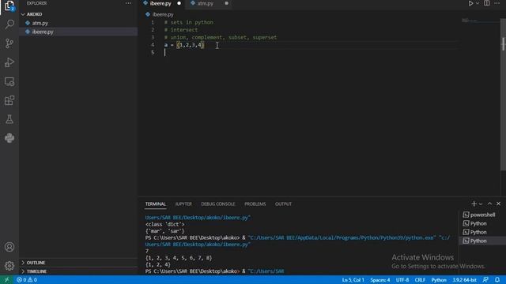Switch to the ibeere.py editor tab
Viewport: 506px width, 284px height.
coord(160,3)
